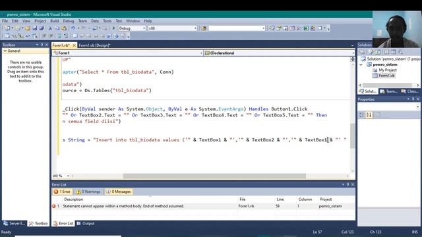This screenshot has width=422, height=237.
Task: Click the Start Debugging play icon
Action: click(113, 28)
